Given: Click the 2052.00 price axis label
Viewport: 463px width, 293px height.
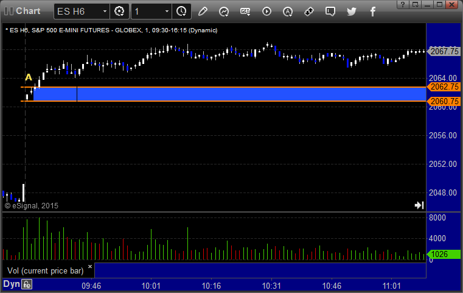Looking at the screenshot, I should pyautogui.click(x=443, y=164).
